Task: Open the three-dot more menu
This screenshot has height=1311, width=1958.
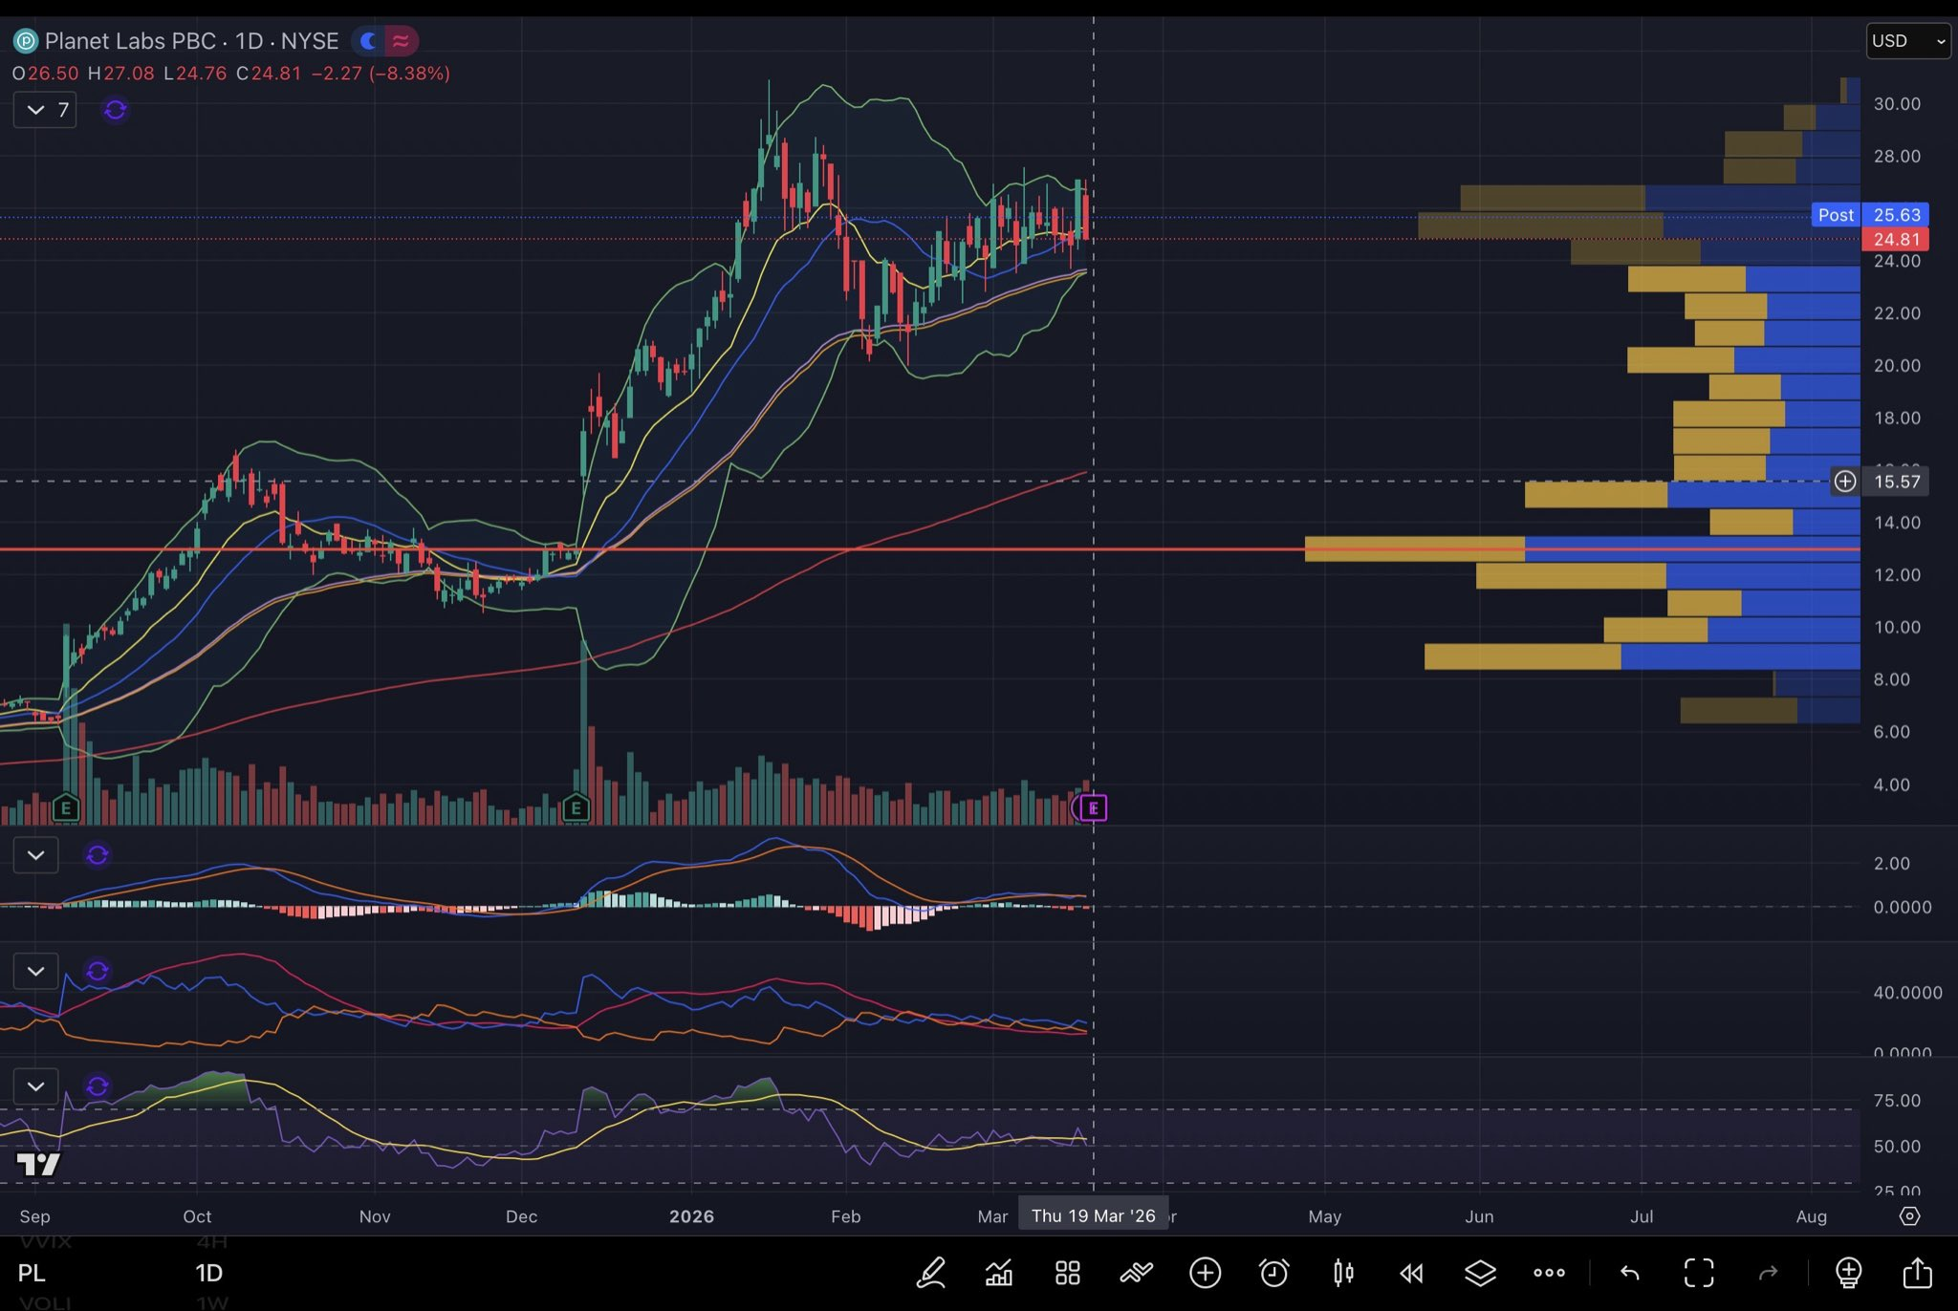Action: click(1549, 1273)
